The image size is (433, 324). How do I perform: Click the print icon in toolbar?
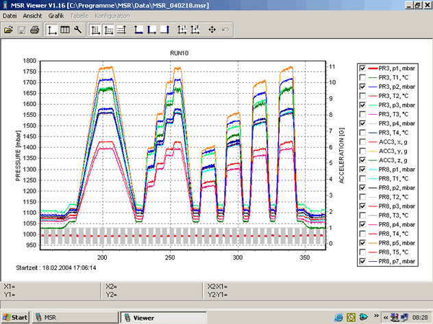pos(34,29)
